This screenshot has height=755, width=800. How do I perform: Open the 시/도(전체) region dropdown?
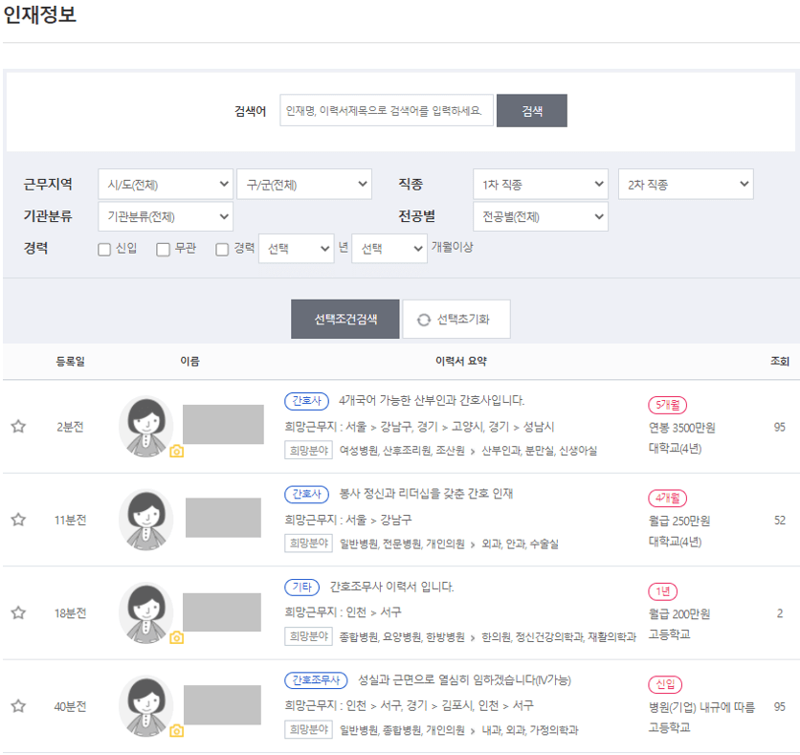pyautogui.click(x=165, y=184)
